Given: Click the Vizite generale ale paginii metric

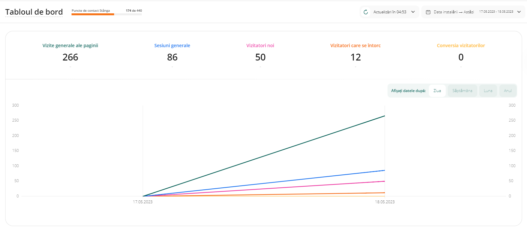Looking at the screenshot, I should click(x=70, y=46).
